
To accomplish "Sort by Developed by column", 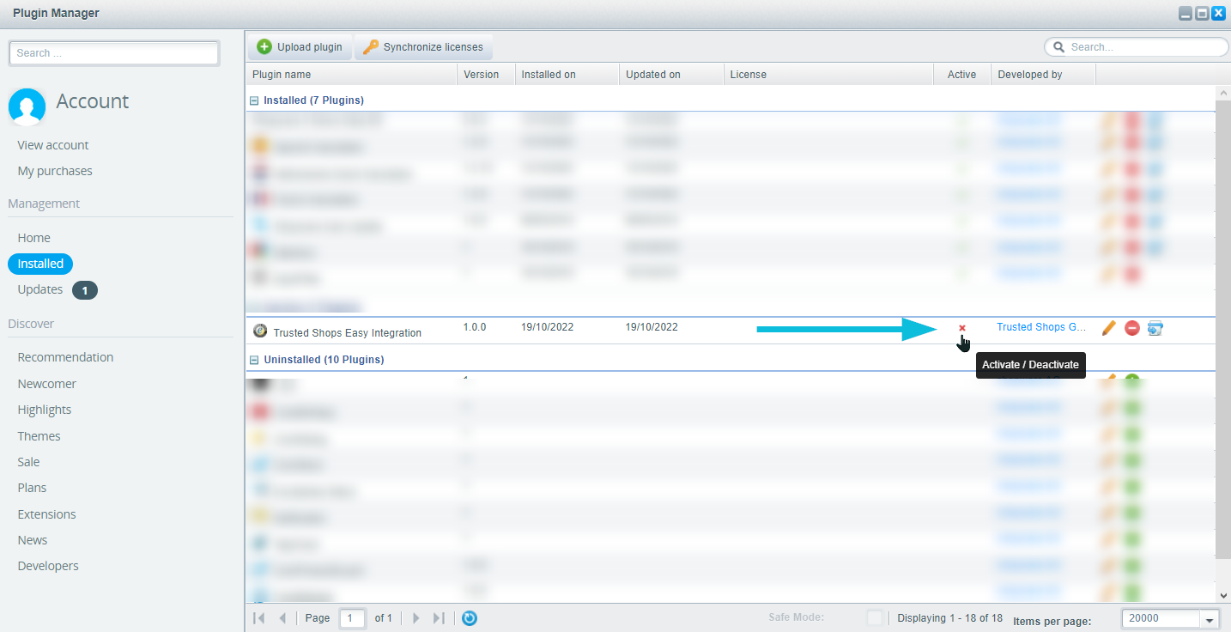I will [x=1043, y=75].
